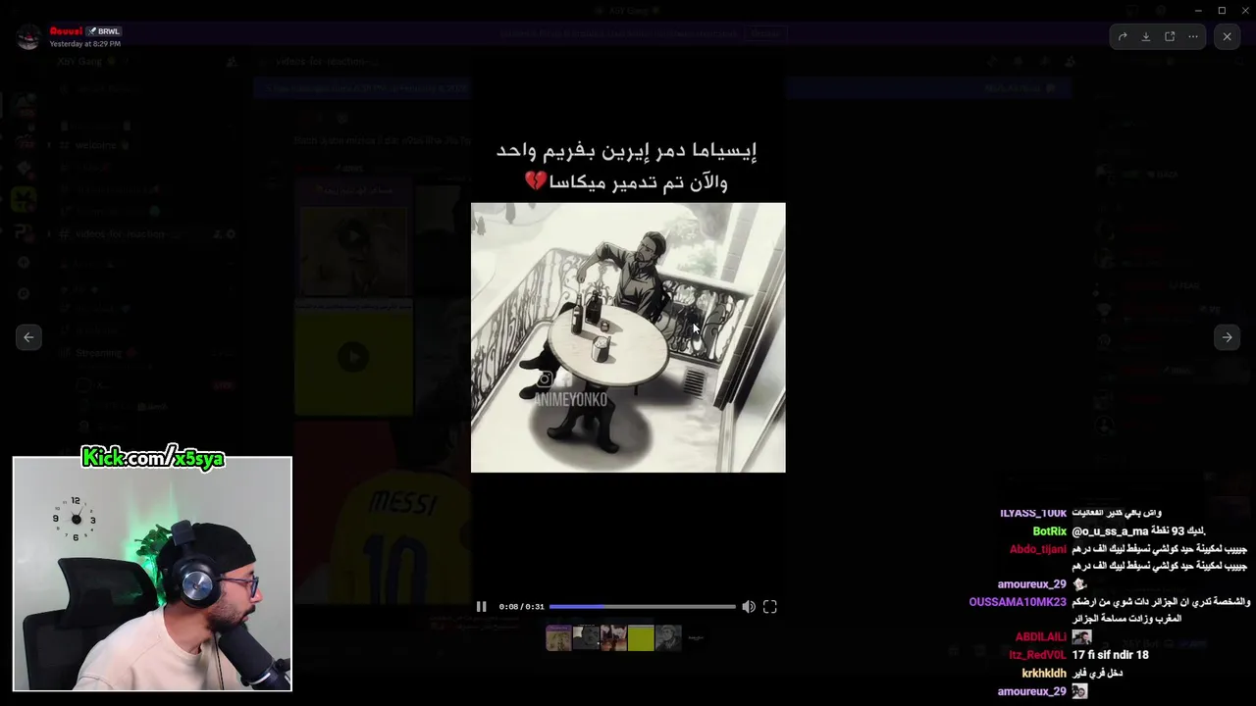Click the krkhkldh chat username
Screen dimensions: 1256x706
pos(1044,674)
